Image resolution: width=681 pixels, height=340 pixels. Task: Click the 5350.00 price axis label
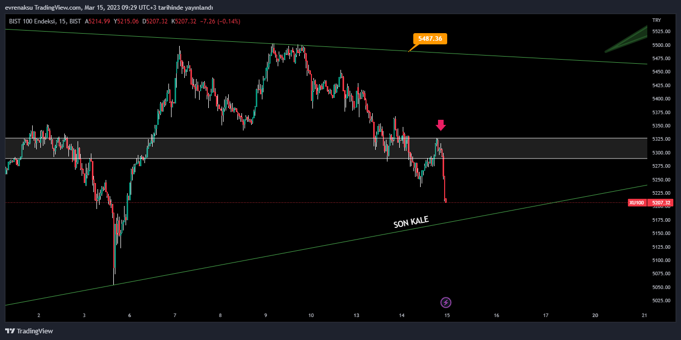661,126
